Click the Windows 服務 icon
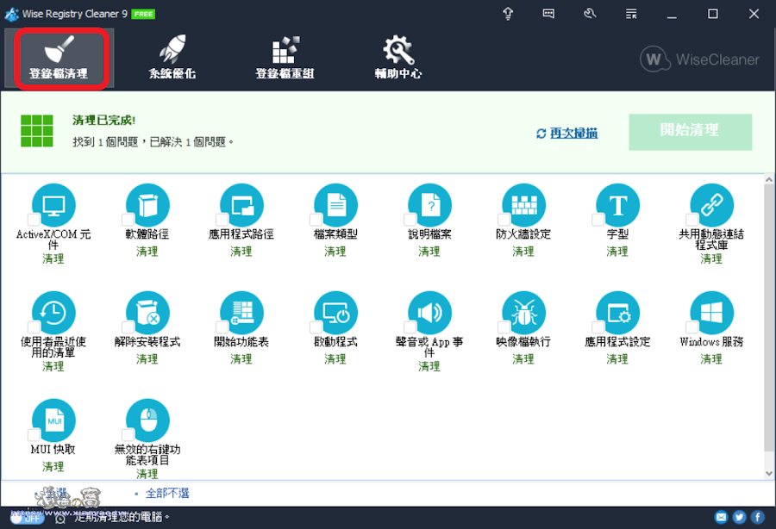Screen dimensions: 776x529 [x=711, y=313]
